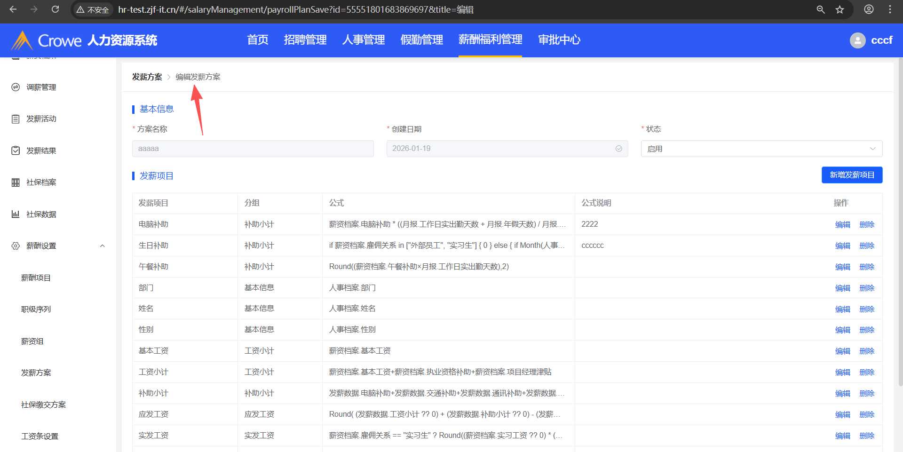Click 删除 for the 午餐补助 row

pyautogui.click(x=866, y=267)
